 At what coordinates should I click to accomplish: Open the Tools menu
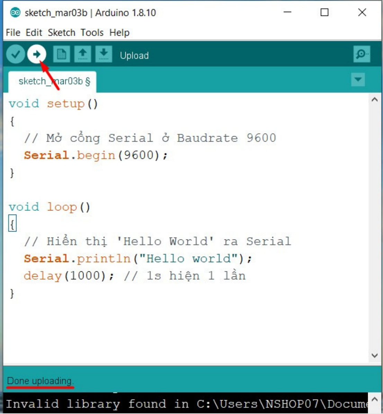[92, 32]
